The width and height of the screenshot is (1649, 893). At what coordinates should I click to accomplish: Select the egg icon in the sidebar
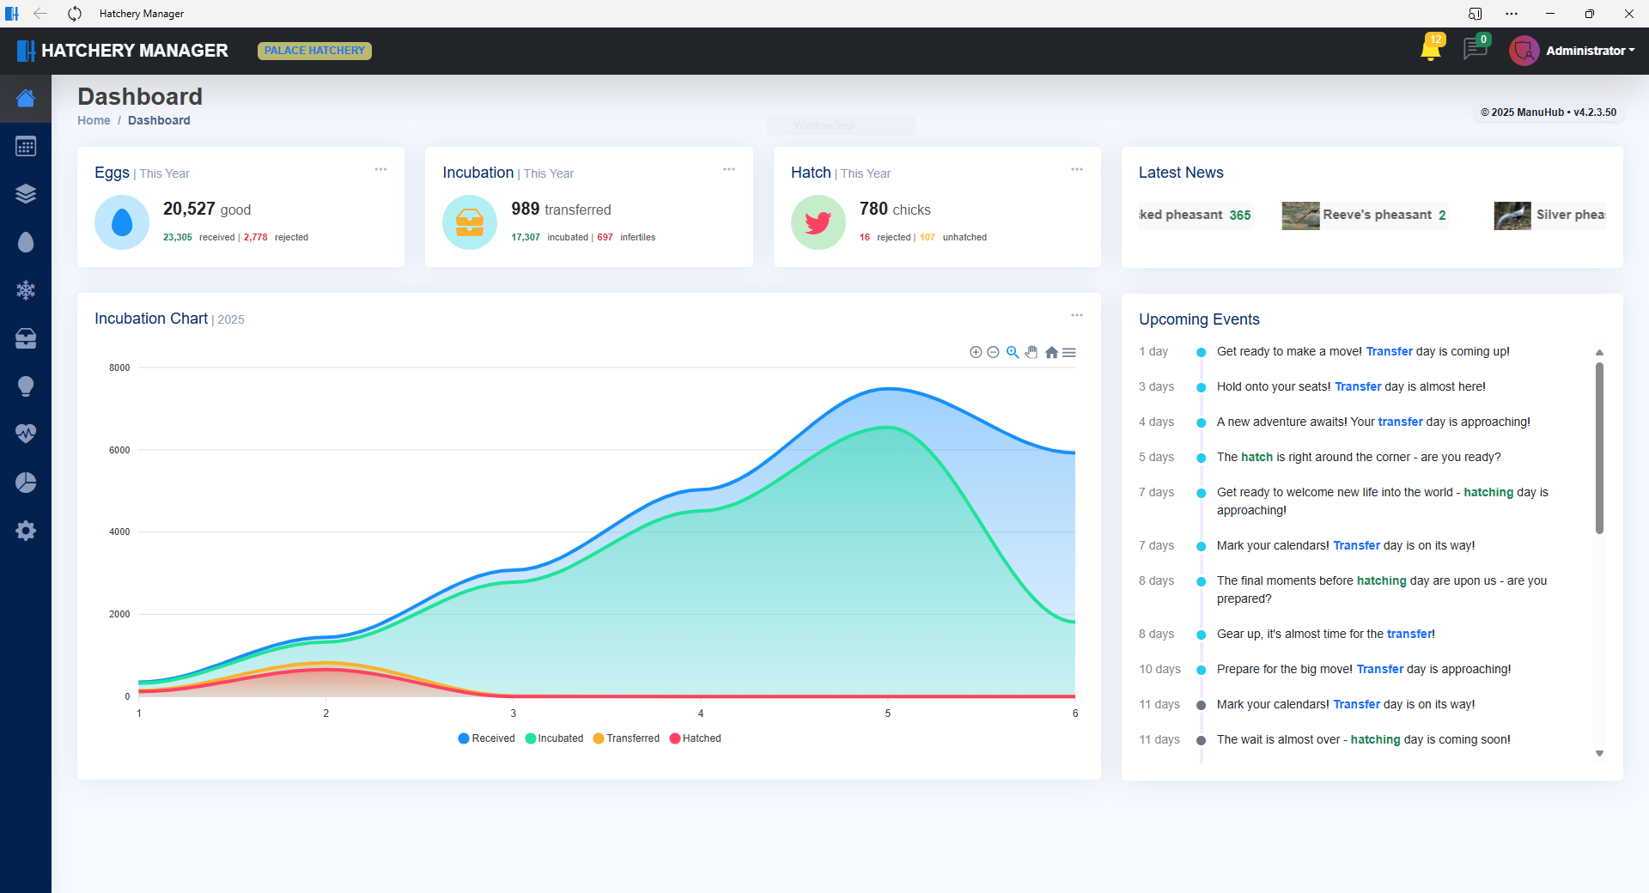coord(26,241)
